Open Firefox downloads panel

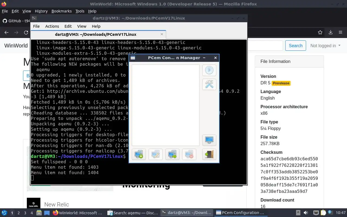(330, 32)
